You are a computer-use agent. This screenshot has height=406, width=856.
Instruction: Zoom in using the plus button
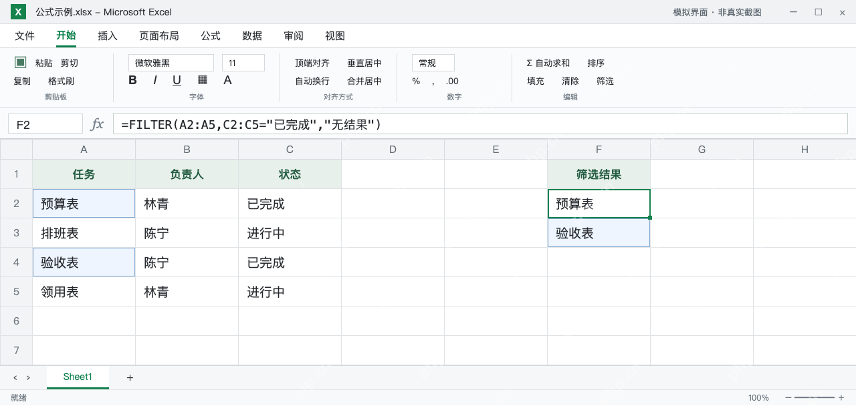841,398
